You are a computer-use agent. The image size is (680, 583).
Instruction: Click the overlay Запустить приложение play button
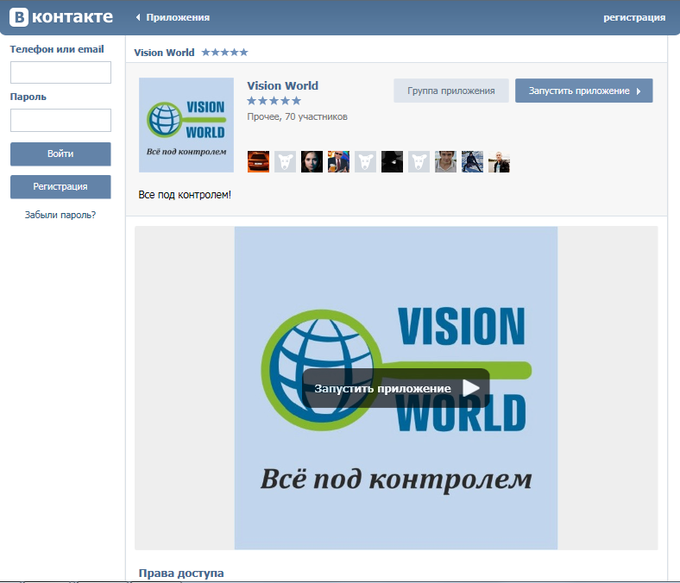click(x=396, y=388)
